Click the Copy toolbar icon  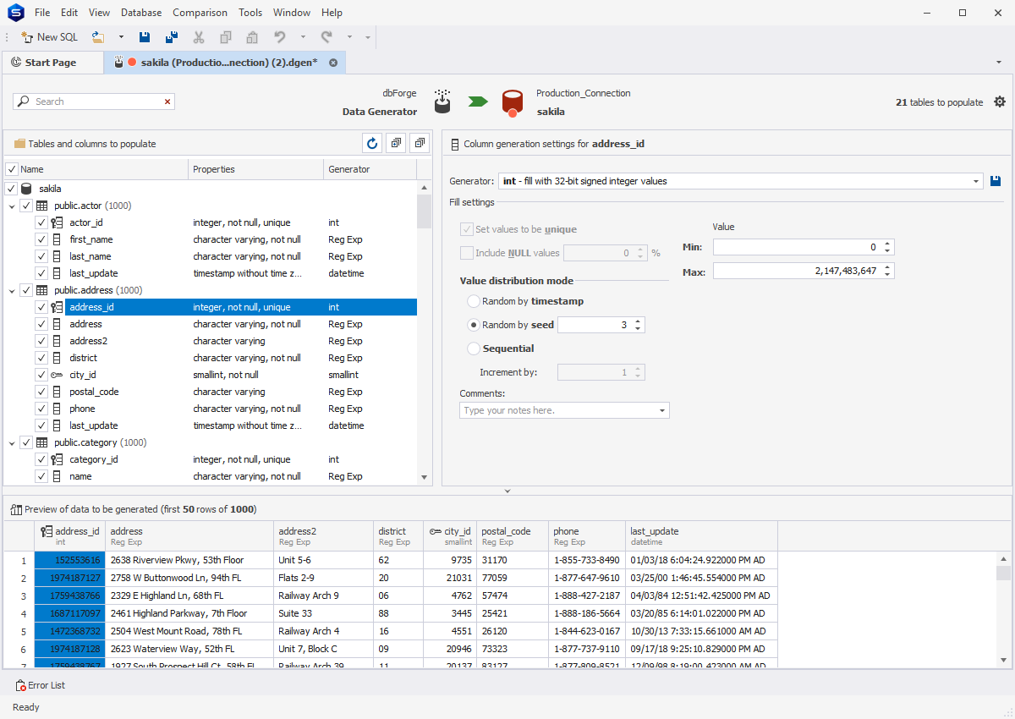click(x=226, y=37)
